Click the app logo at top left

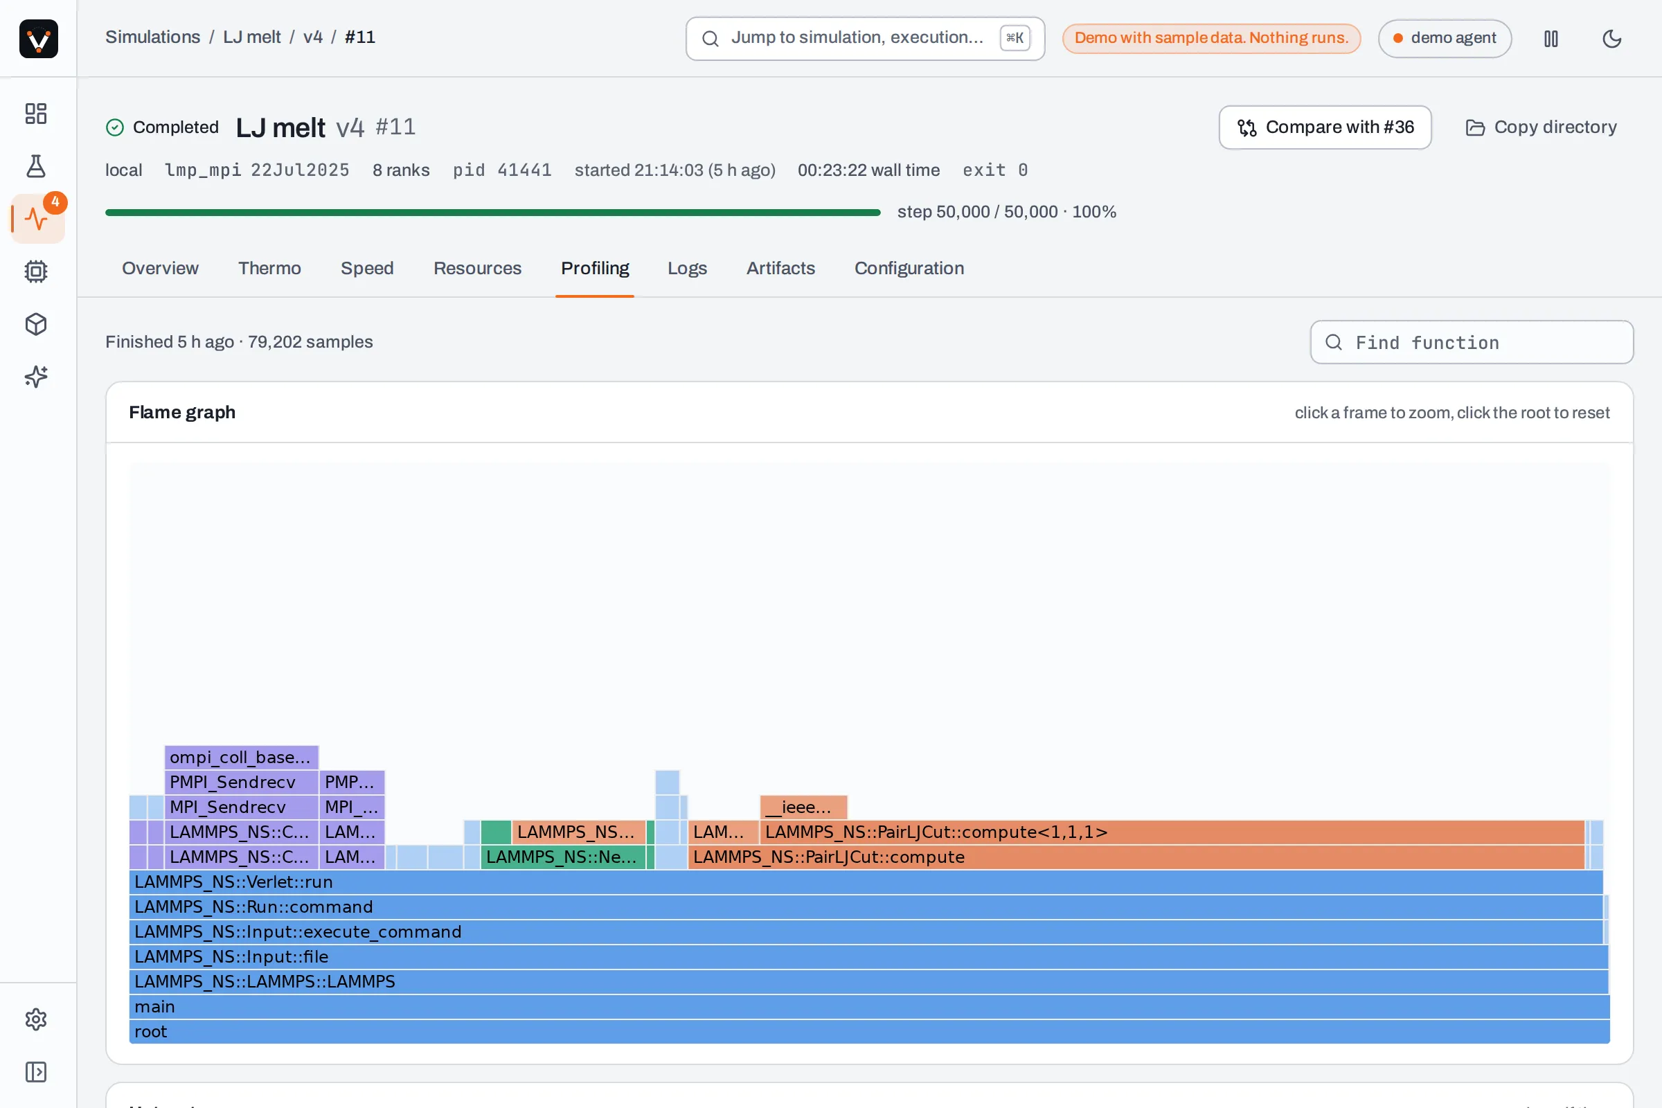pyautogui.click(x=38, y=38)
